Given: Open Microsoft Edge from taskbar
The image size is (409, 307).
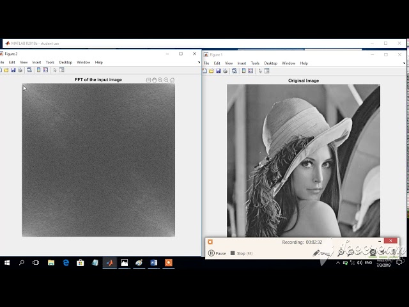Looking at the screenshot, I should [66, 263].
